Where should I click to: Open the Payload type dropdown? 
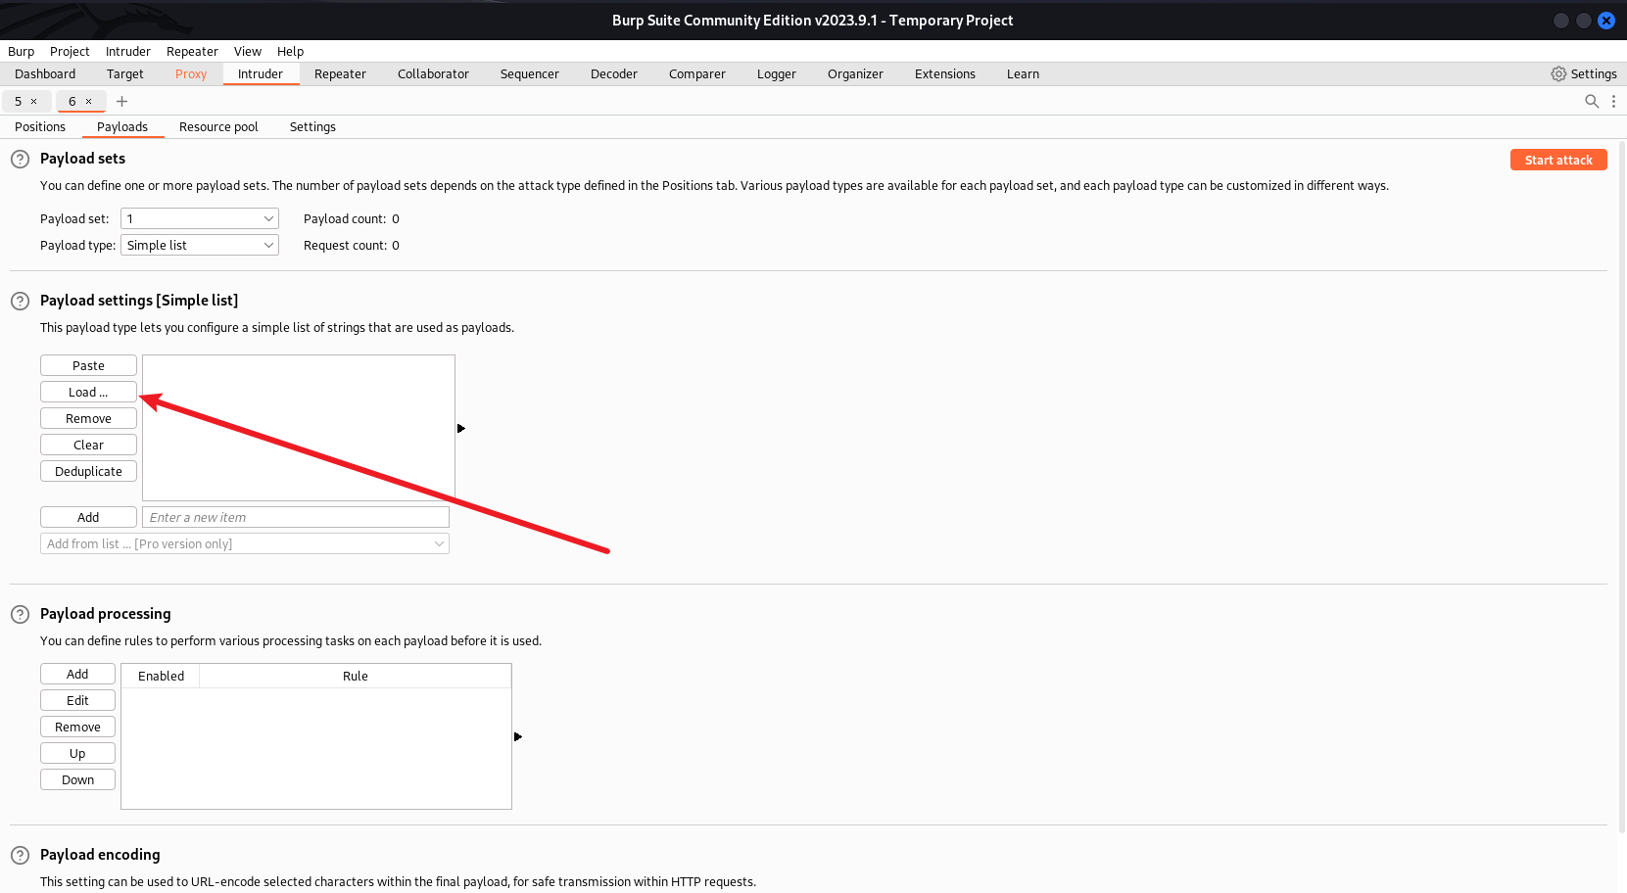(200, 245)
